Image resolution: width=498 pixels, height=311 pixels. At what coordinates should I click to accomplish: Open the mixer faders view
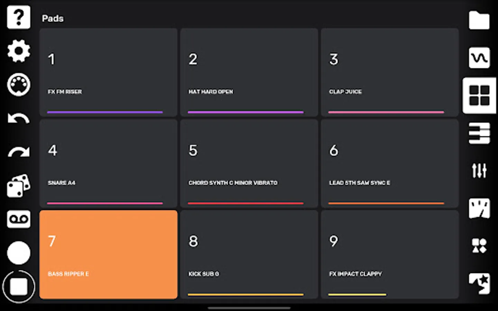[x=479, y=171]
